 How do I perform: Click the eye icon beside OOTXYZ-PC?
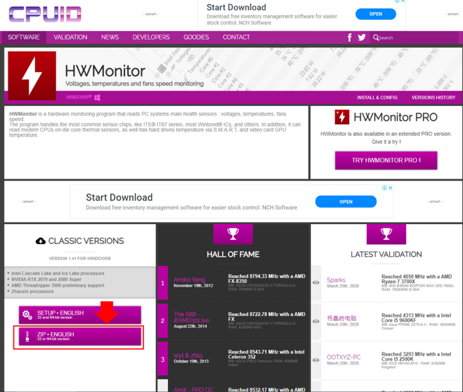[x=316, y=360]
